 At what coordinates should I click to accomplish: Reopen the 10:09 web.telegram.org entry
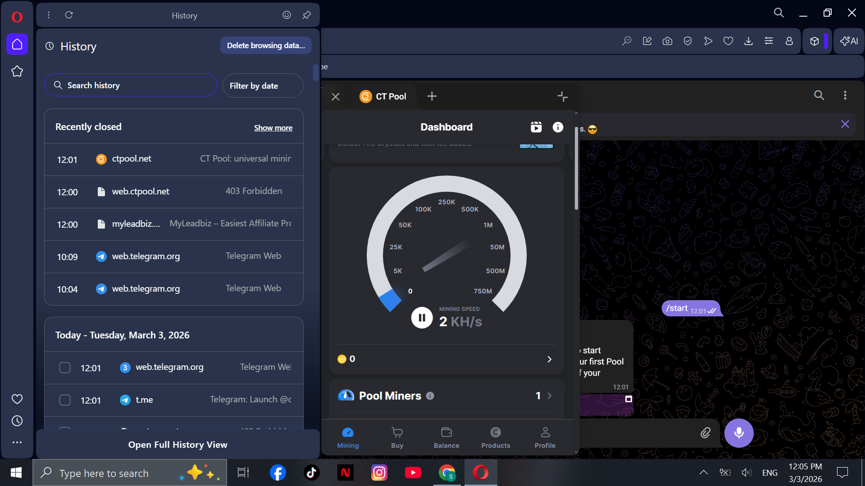174,256
